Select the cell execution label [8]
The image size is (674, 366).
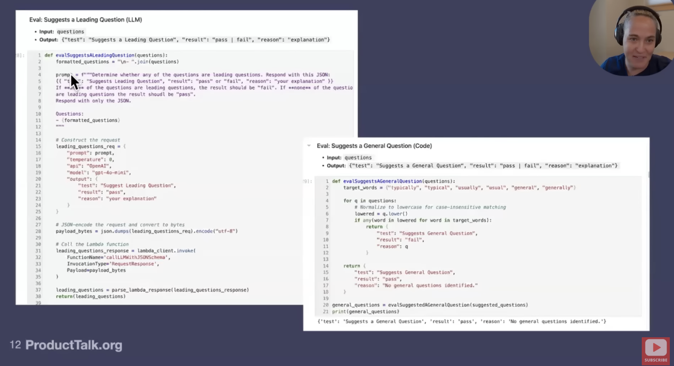coord(20,55)
